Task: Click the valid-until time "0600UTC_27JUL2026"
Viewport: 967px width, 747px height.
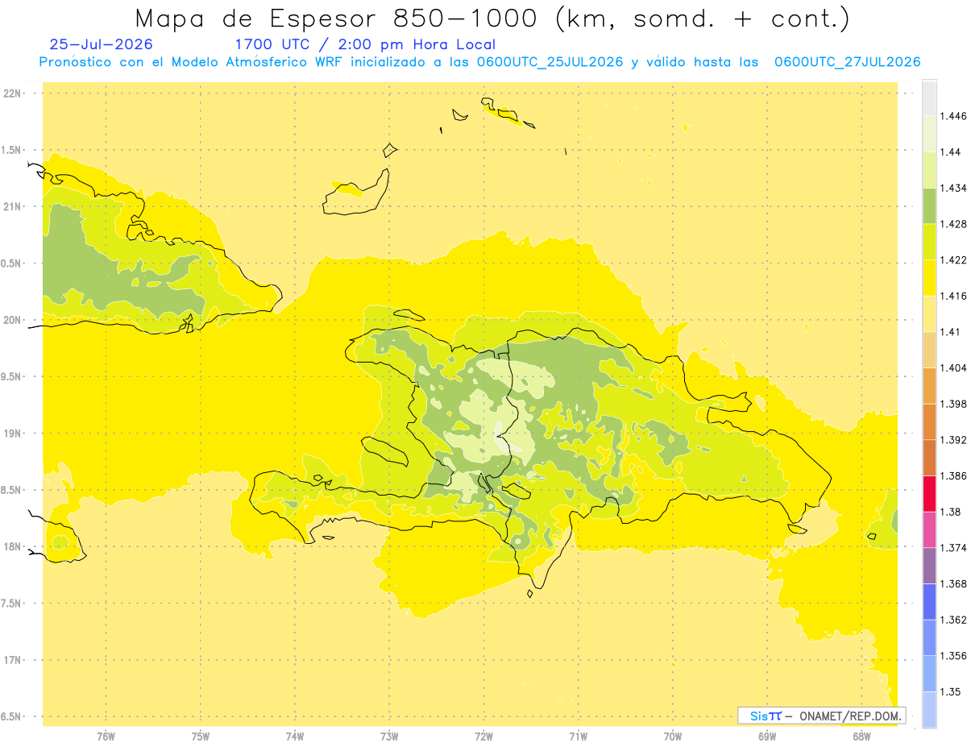Action: tap(847, 62)
